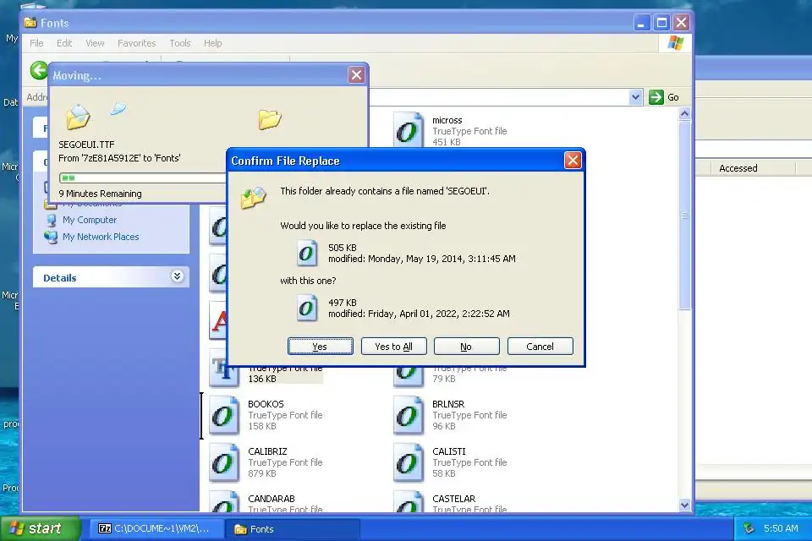The height and width of the screenshot is (541, 812).
Task: Click the Windows flag logo in Fonts window
Action: coord(676,43)
